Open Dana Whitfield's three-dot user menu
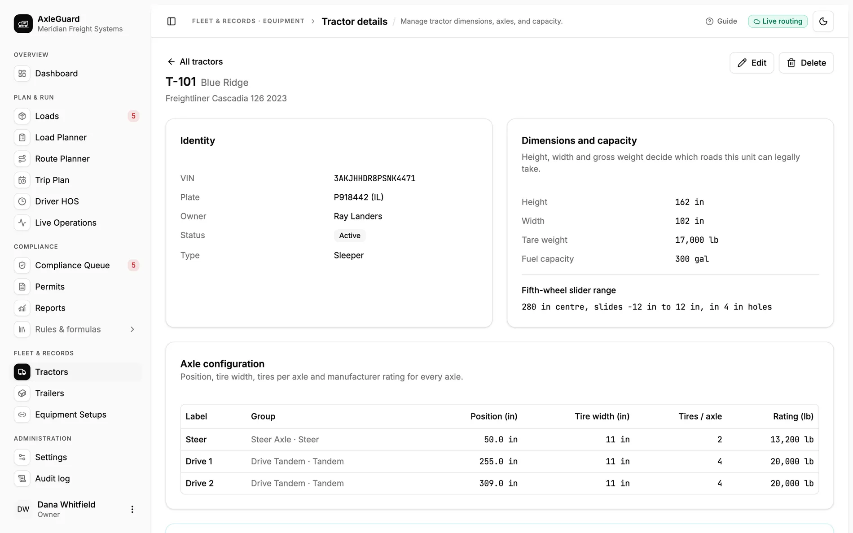 [132, 509]
